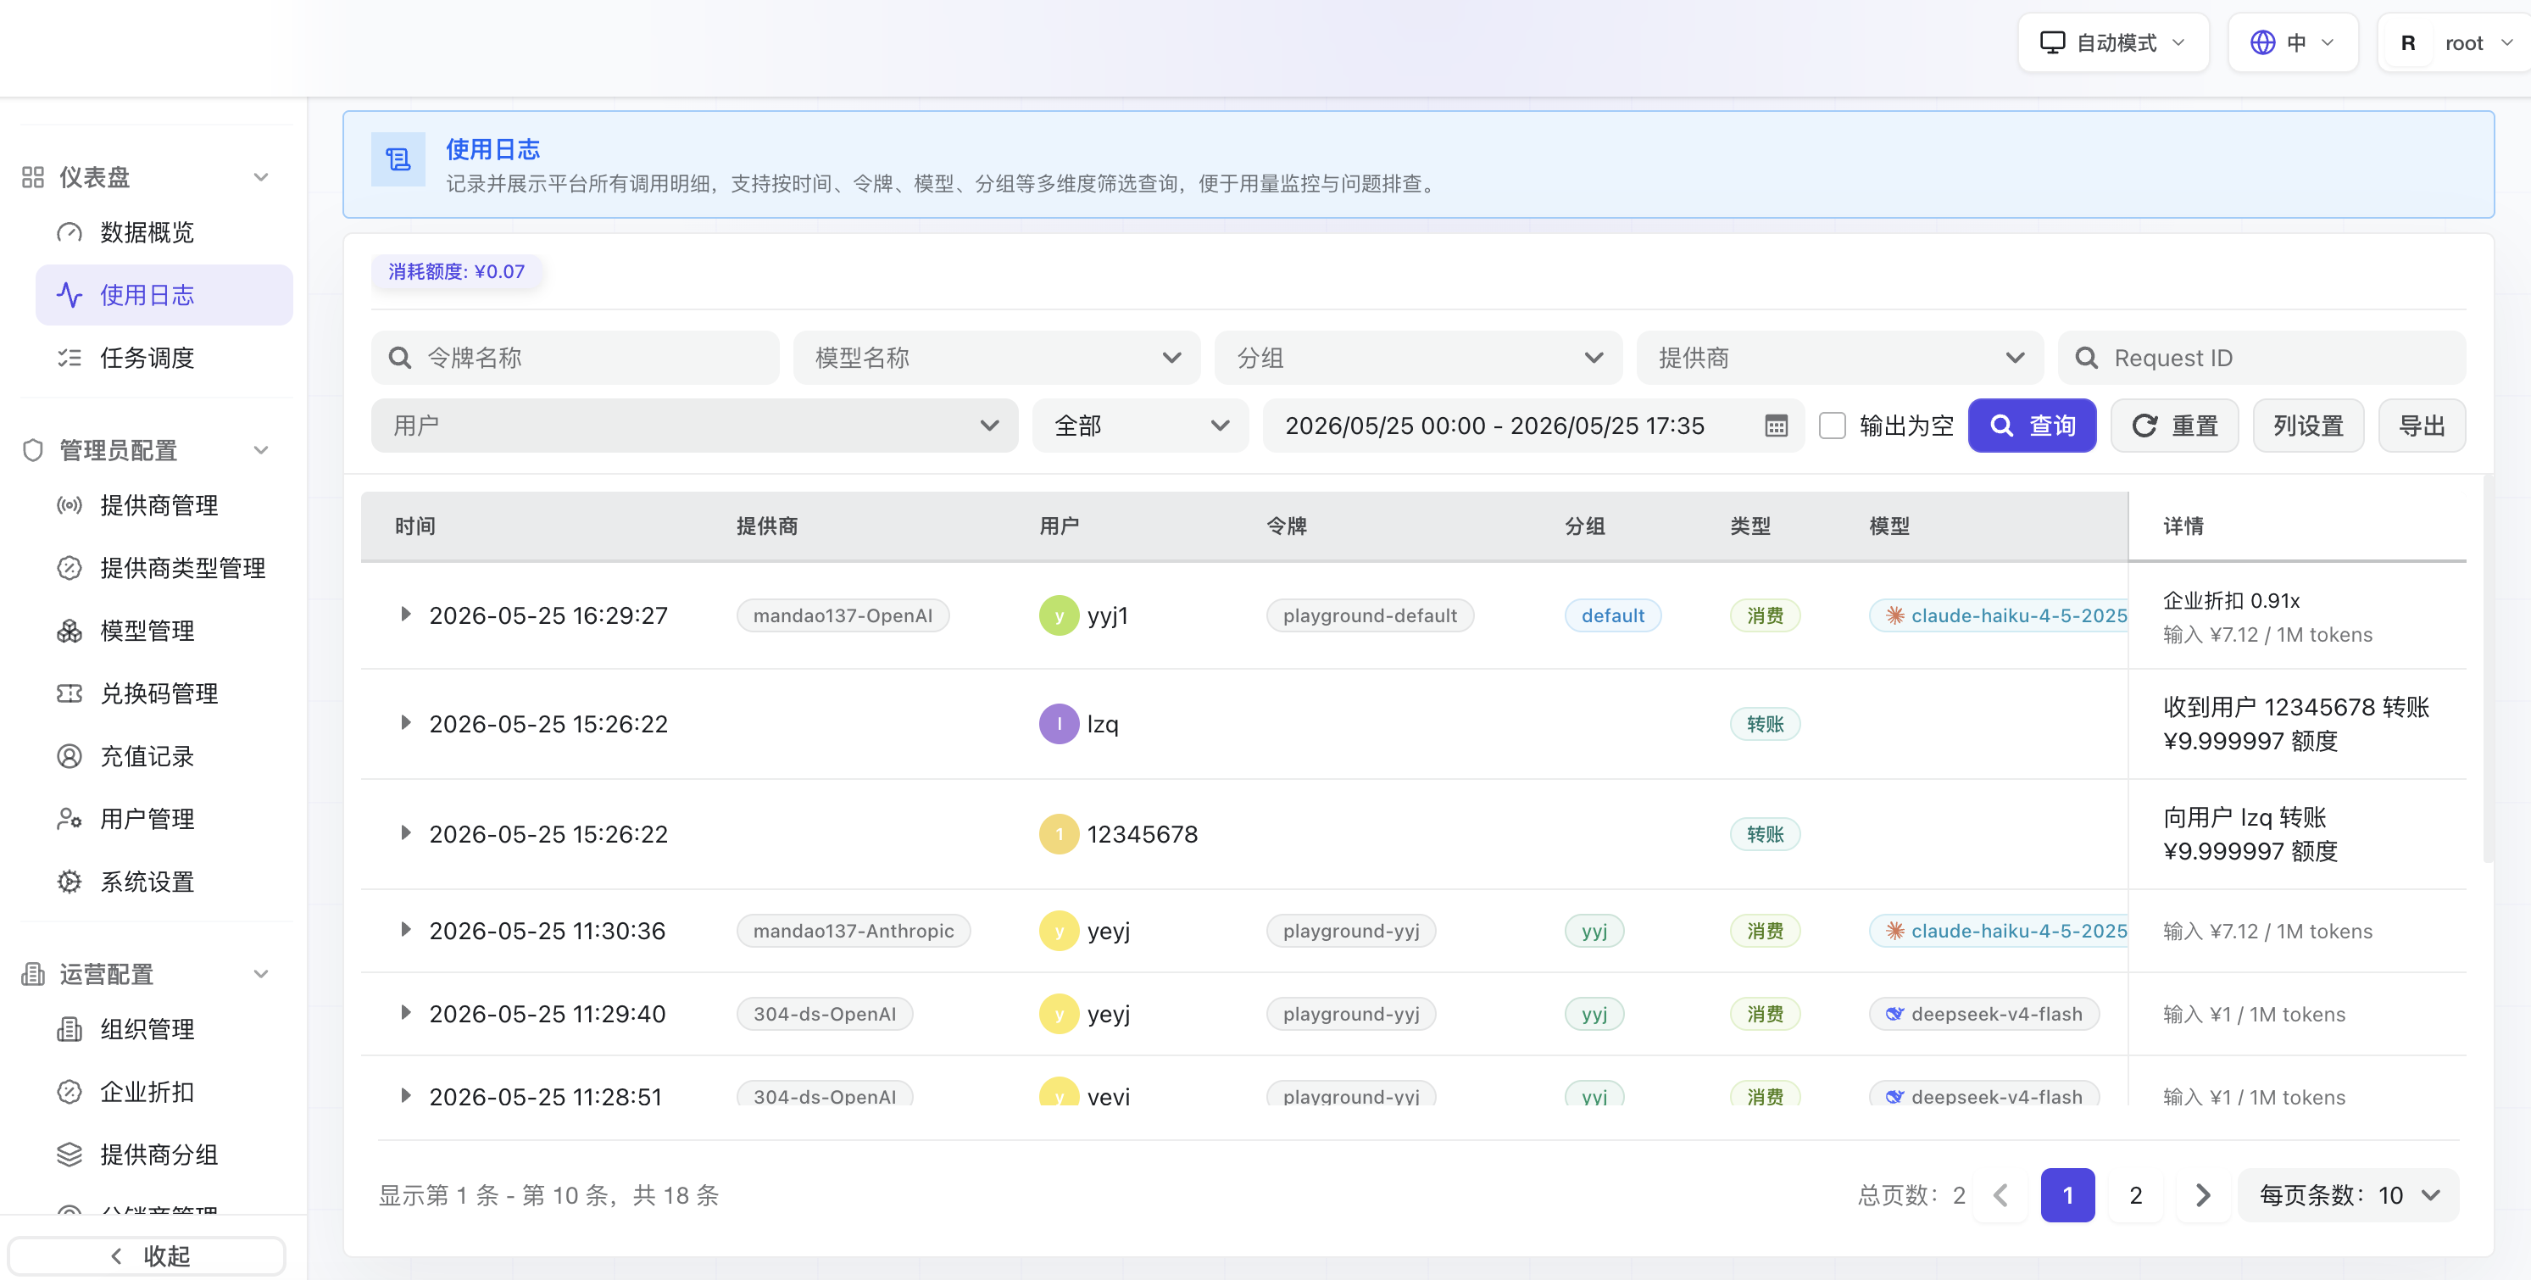The height and width of the screenshot is (1280, 2531).
Task: Expand the 16:29:27 log row
Action: [405, 615]
